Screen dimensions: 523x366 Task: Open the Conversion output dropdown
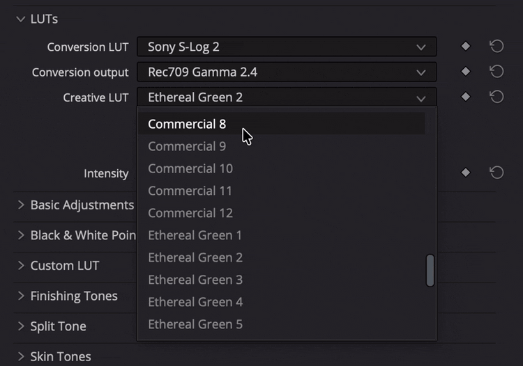tap(287, 72)
